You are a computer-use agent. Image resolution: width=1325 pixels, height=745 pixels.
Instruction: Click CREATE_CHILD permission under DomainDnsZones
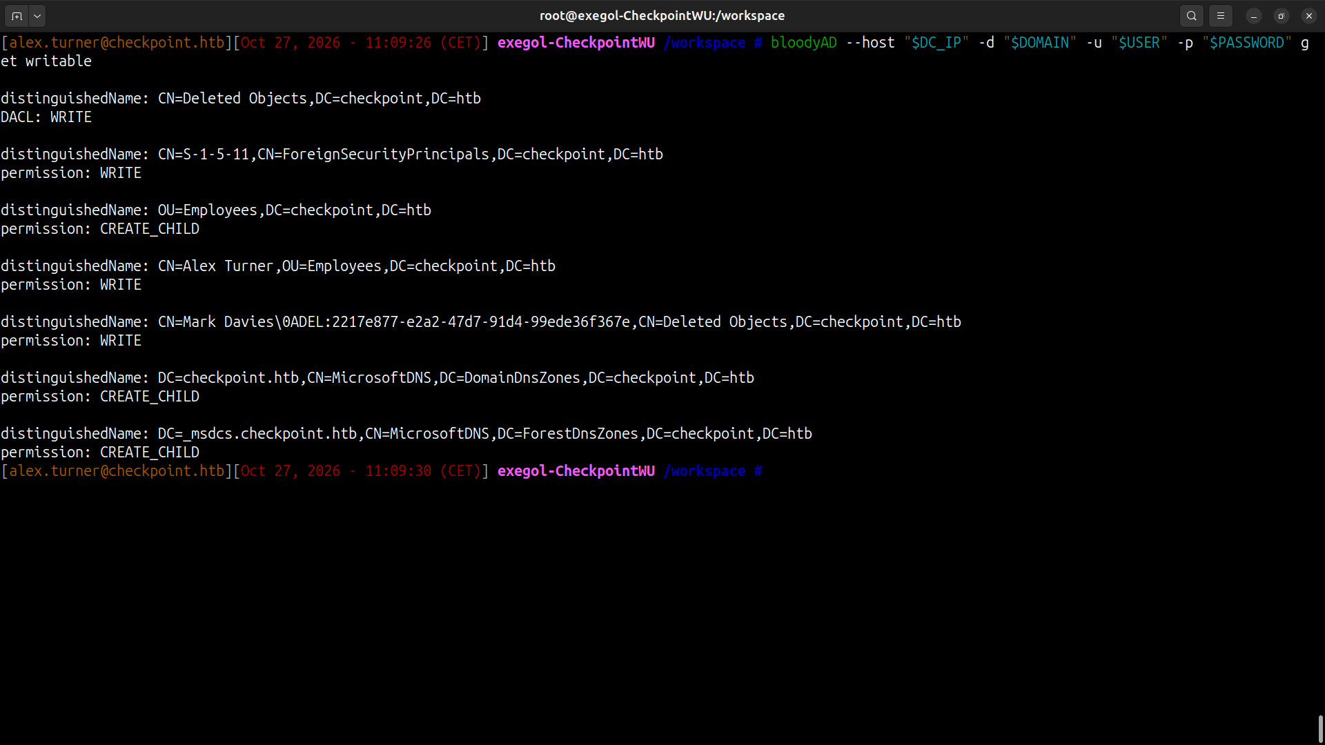[150, 397]
